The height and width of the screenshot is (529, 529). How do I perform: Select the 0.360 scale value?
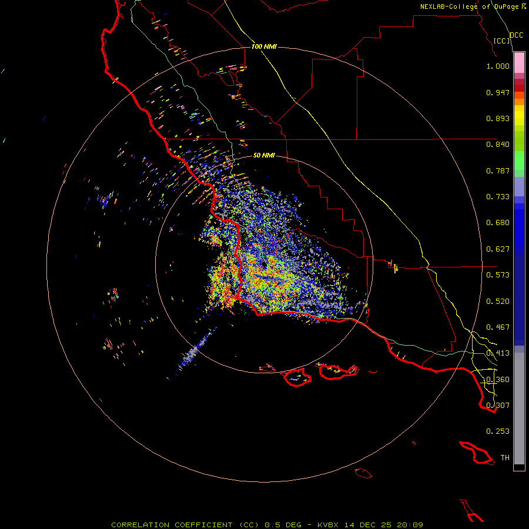[x=498, y=380]
